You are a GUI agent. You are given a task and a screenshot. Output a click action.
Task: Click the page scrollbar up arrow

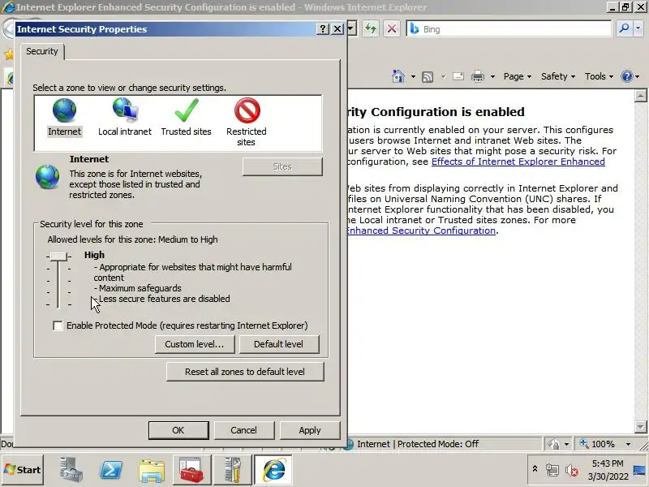pyautogui.click(x=640, y=96)
